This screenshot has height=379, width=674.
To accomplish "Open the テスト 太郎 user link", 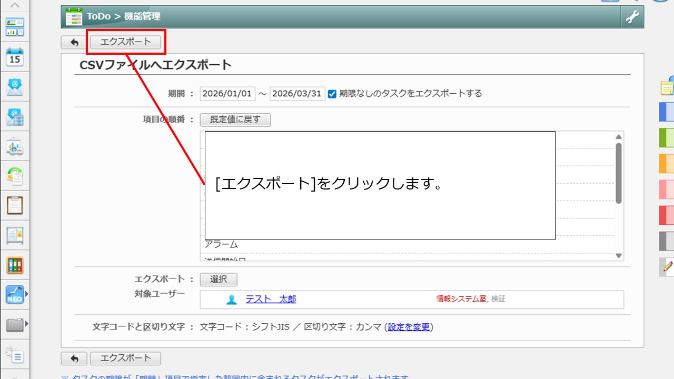I will click(271, 299).
